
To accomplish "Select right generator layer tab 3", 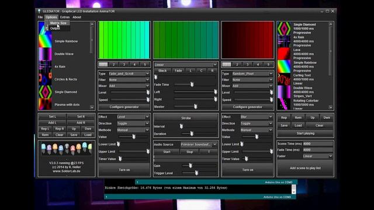I will coord(248,65).
